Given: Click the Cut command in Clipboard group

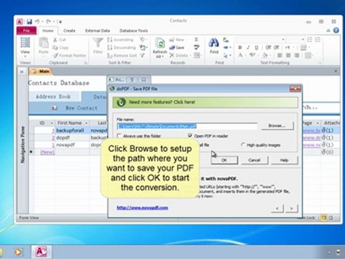Looking at the screenshot, I should (60, 40).
